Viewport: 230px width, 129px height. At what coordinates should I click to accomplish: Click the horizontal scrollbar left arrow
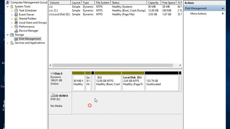[x=50, y=65]
